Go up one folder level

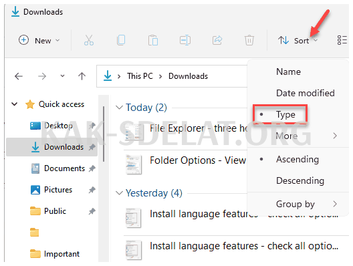(82, 76)
